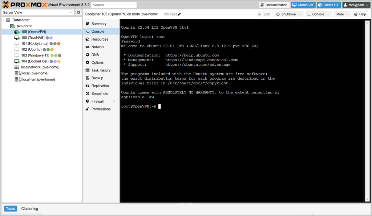Click the Firewall shield icon
This screenshot has width=372, height=216.
[88, 101]
